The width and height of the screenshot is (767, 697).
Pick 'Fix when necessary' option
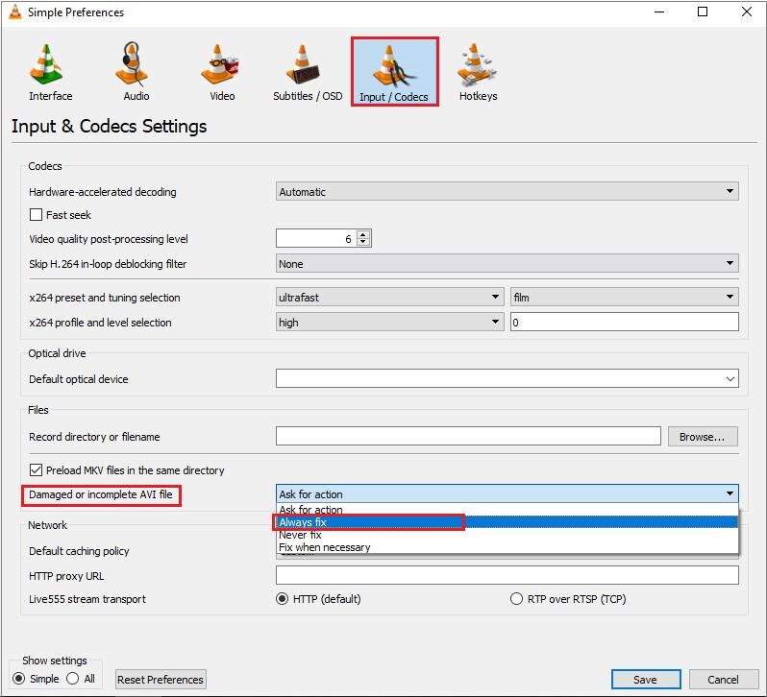(324, 547)
